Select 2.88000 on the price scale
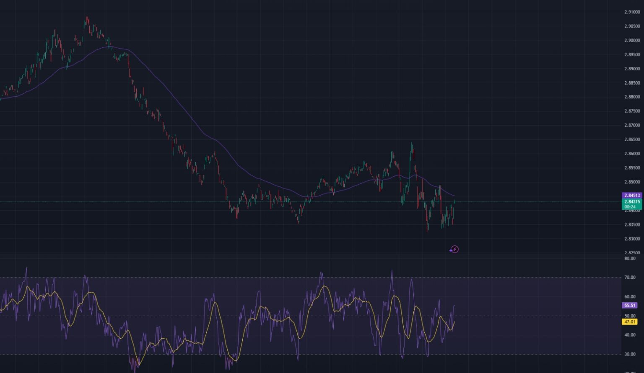 pyautogui.click(x=632, y=97)
